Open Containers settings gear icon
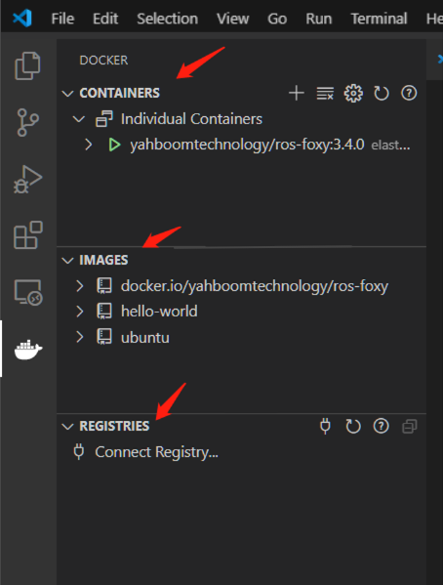443x585 pixels. [x=353, y=93]
